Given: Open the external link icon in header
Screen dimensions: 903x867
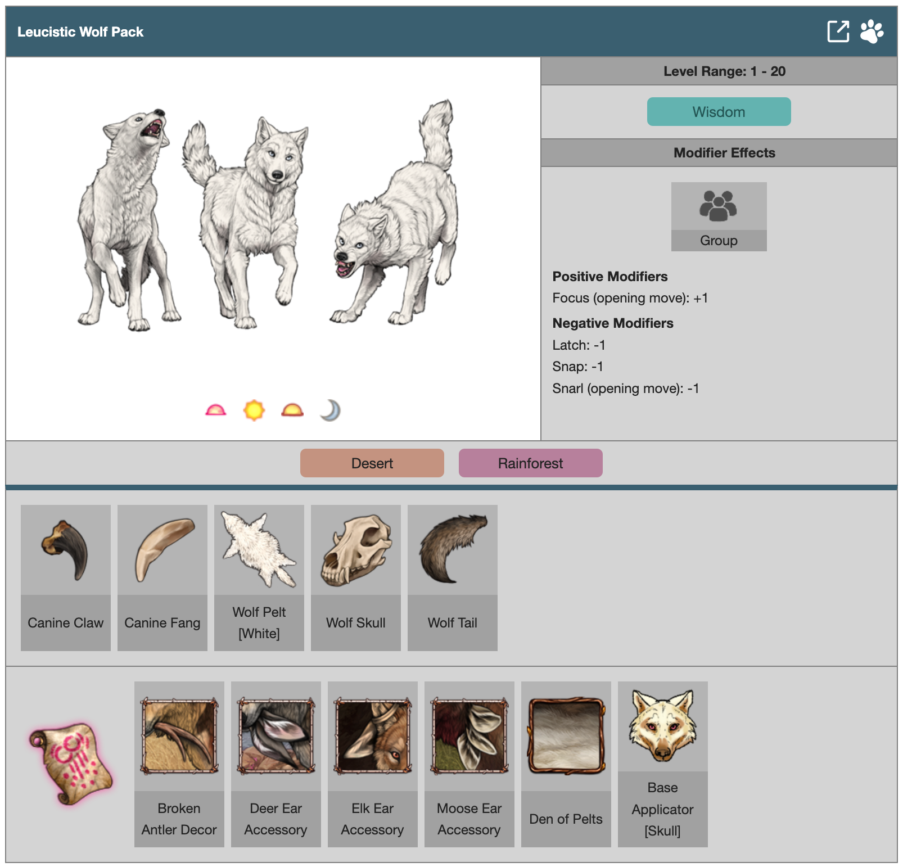Looking at the screenshot, I should (x=838, y=31).
